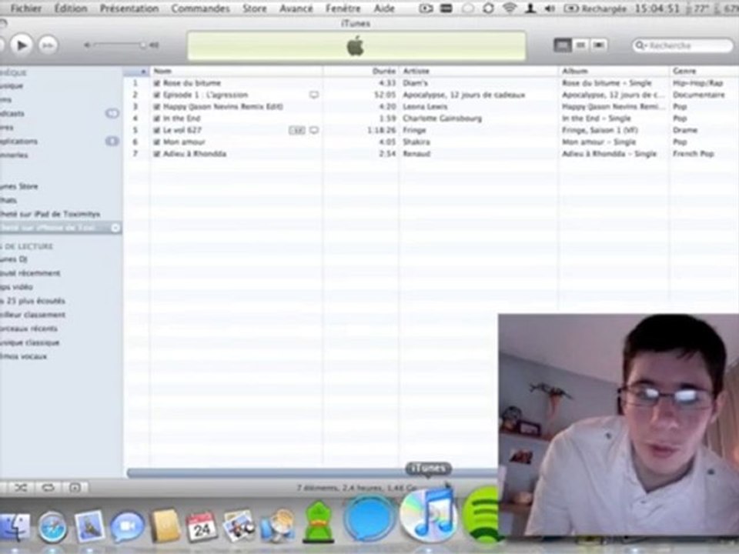The height and width of the screenshot is (554, 739).
Task: Open the Avancé menu
Action: (x=296, y=8)
